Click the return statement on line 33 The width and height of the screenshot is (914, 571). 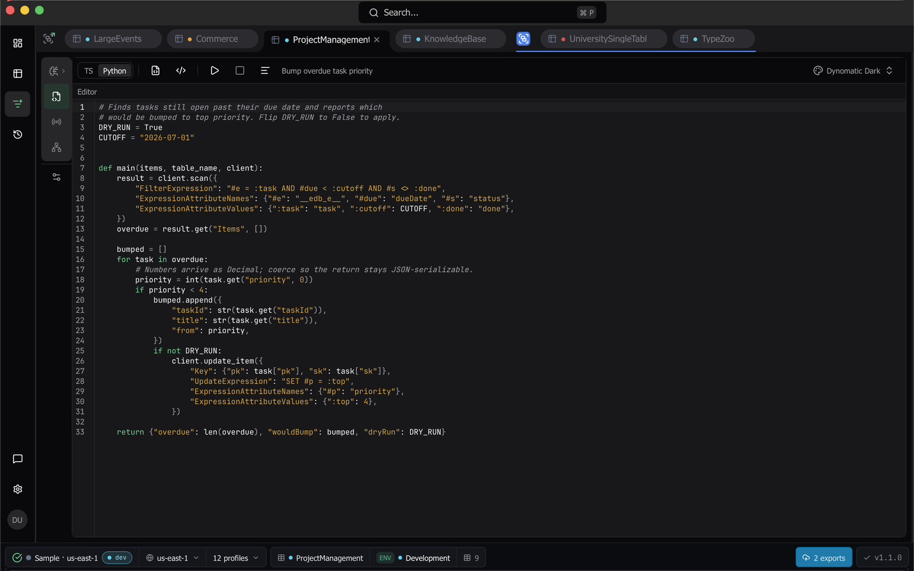click(x=281, y=432)
